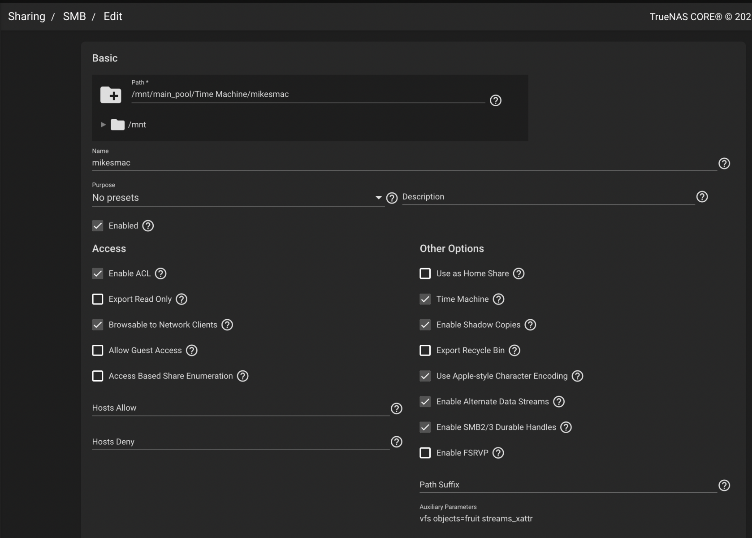
Task: Open help for Allow Guest Access
Action: click(x=191, y=351)
